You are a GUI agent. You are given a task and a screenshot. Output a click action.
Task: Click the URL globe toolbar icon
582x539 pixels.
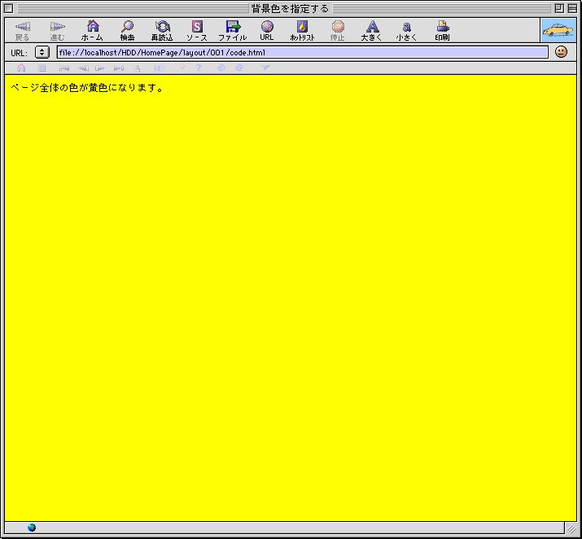pyautogui.click(x=267, y=26)
